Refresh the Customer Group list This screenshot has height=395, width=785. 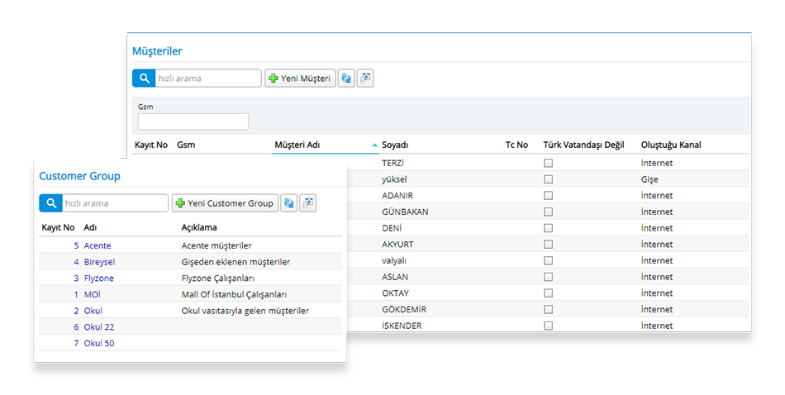coord(289,203)
